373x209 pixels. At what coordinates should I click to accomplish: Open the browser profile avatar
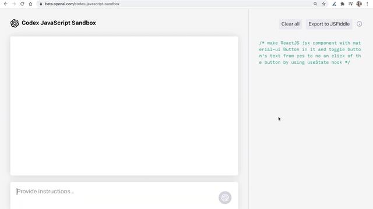click(359, 4)
